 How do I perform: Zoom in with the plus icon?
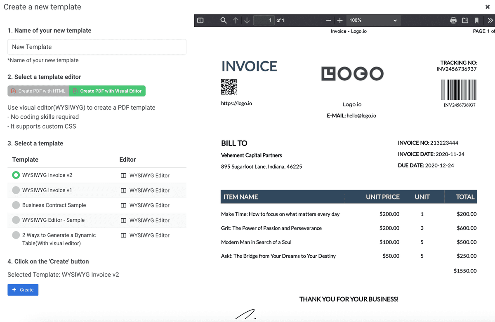click(x=340, y=20)
